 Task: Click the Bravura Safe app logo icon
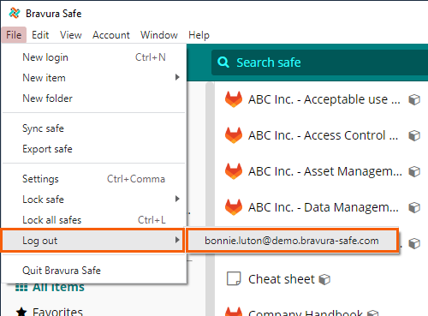coord(15,13)
